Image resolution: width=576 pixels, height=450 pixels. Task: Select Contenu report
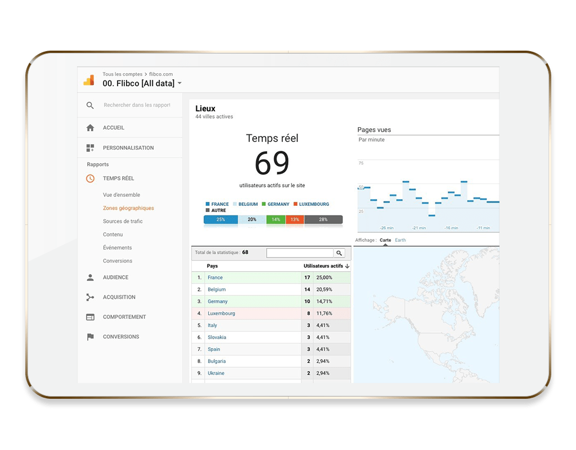point(112,235)
